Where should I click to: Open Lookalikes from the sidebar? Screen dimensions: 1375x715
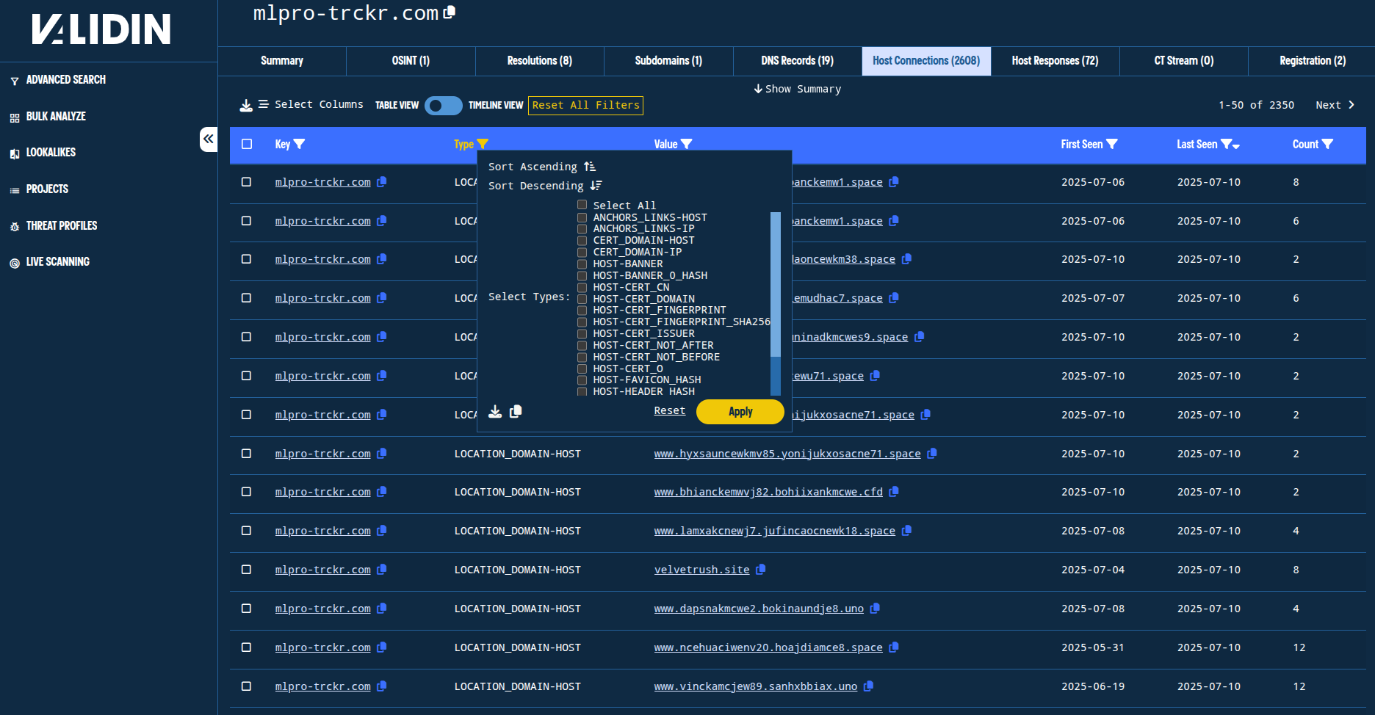51,153
